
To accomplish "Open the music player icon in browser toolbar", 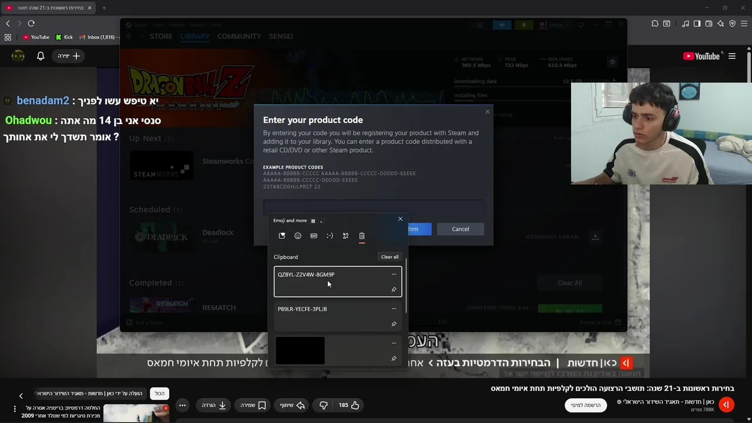I will 686,23.
